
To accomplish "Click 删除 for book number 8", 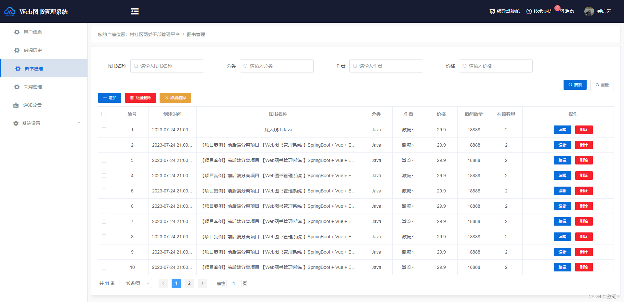I will [584, 237].
